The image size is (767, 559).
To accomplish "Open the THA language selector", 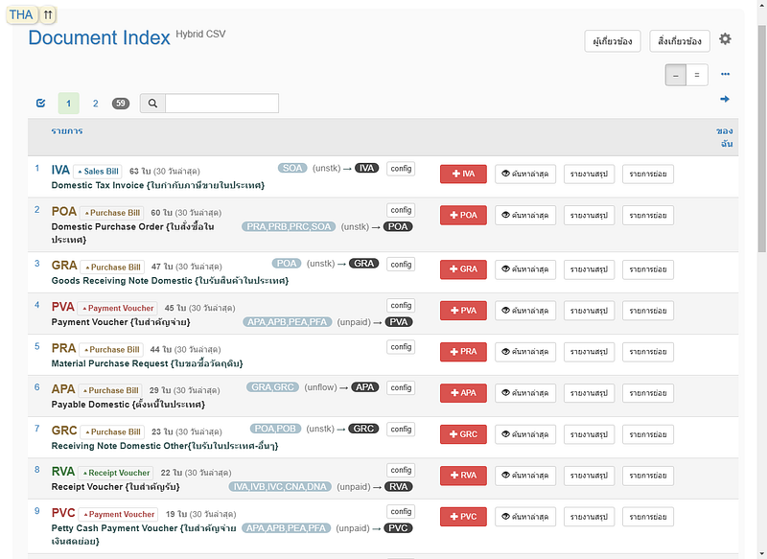I will coord(21,15).
